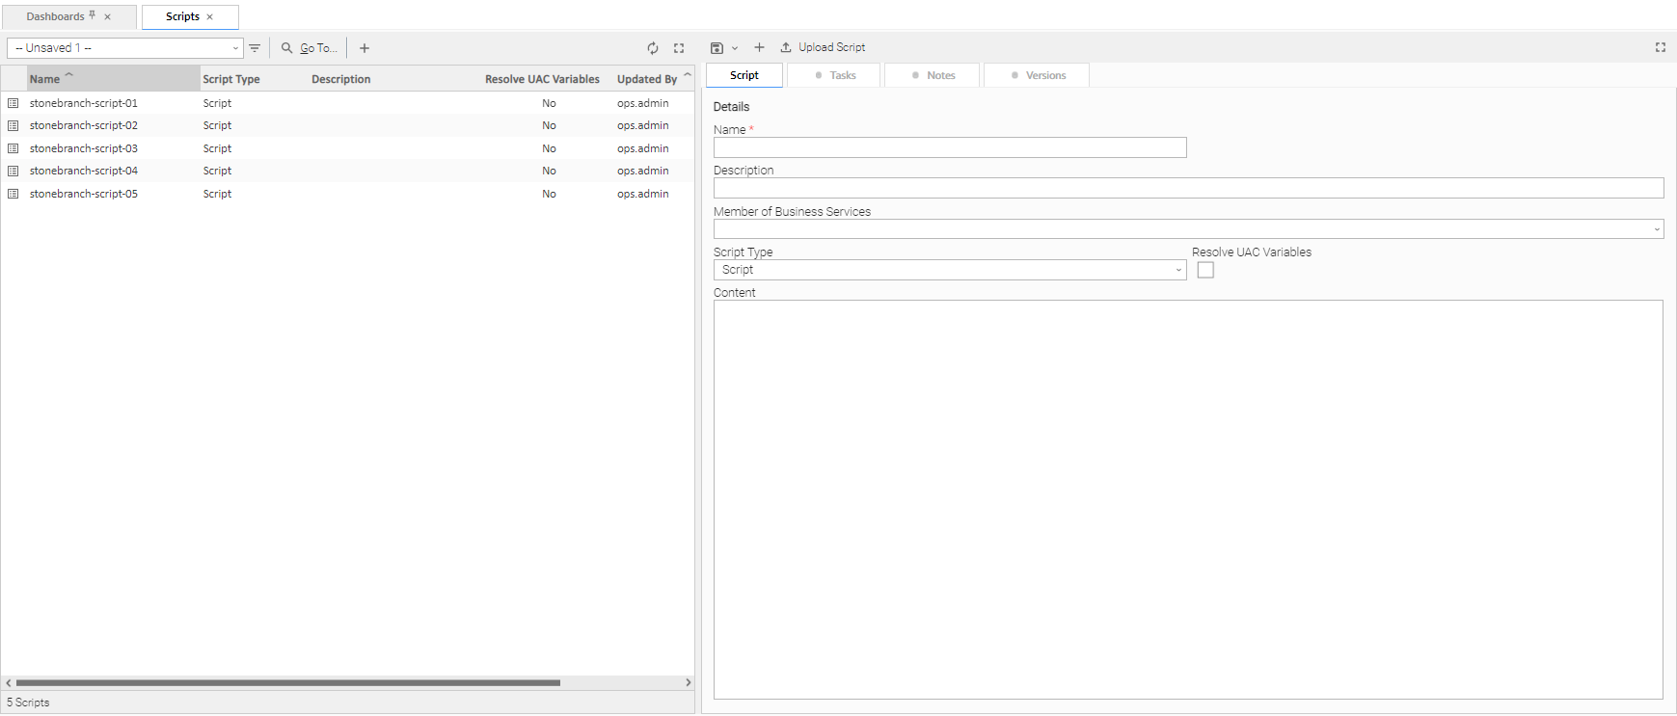Click the horizontal scrollbar under the scripts list

point(288,682)
